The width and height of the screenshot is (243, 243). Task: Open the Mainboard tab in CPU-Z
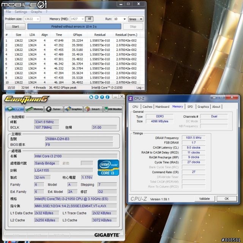[162, 107]
